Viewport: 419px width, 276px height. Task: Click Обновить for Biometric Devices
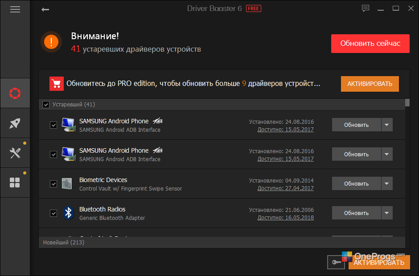(357, 183)
